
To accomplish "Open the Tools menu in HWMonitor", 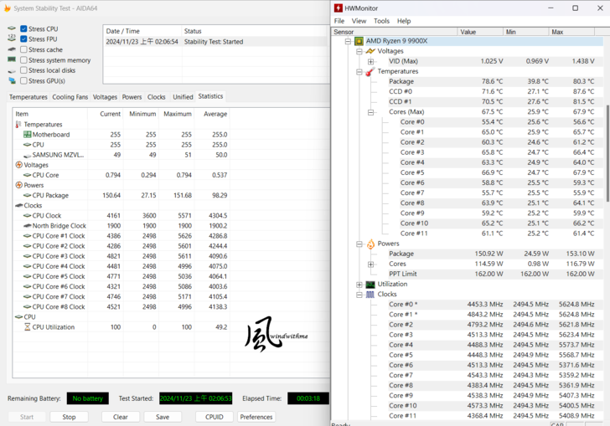I will point(381,21).
